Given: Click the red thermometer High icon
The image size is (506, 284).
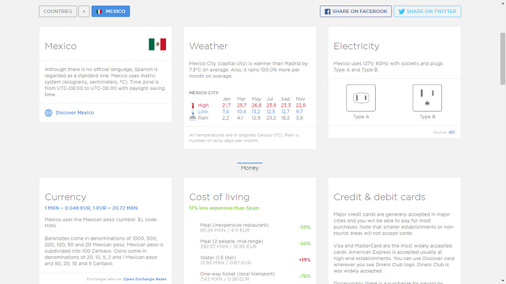Looking at the screenshot, I should coord(193,105).
